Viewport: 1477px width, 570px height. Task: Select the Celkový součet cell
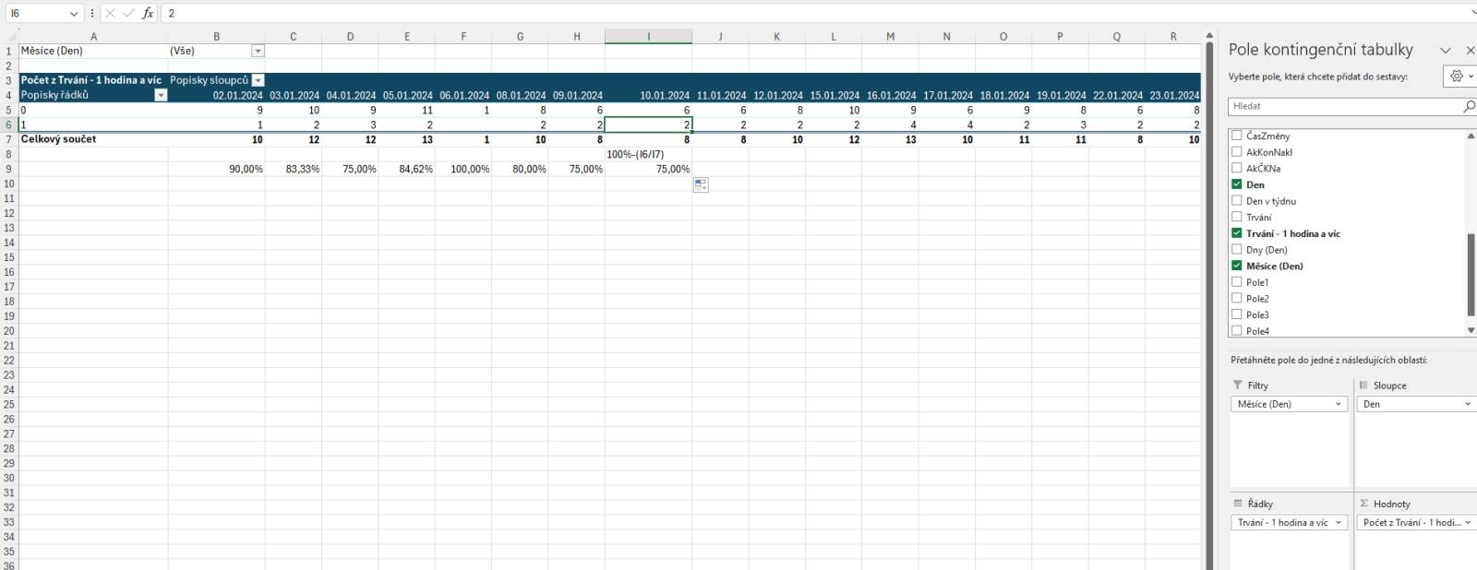tap(93, 139)
